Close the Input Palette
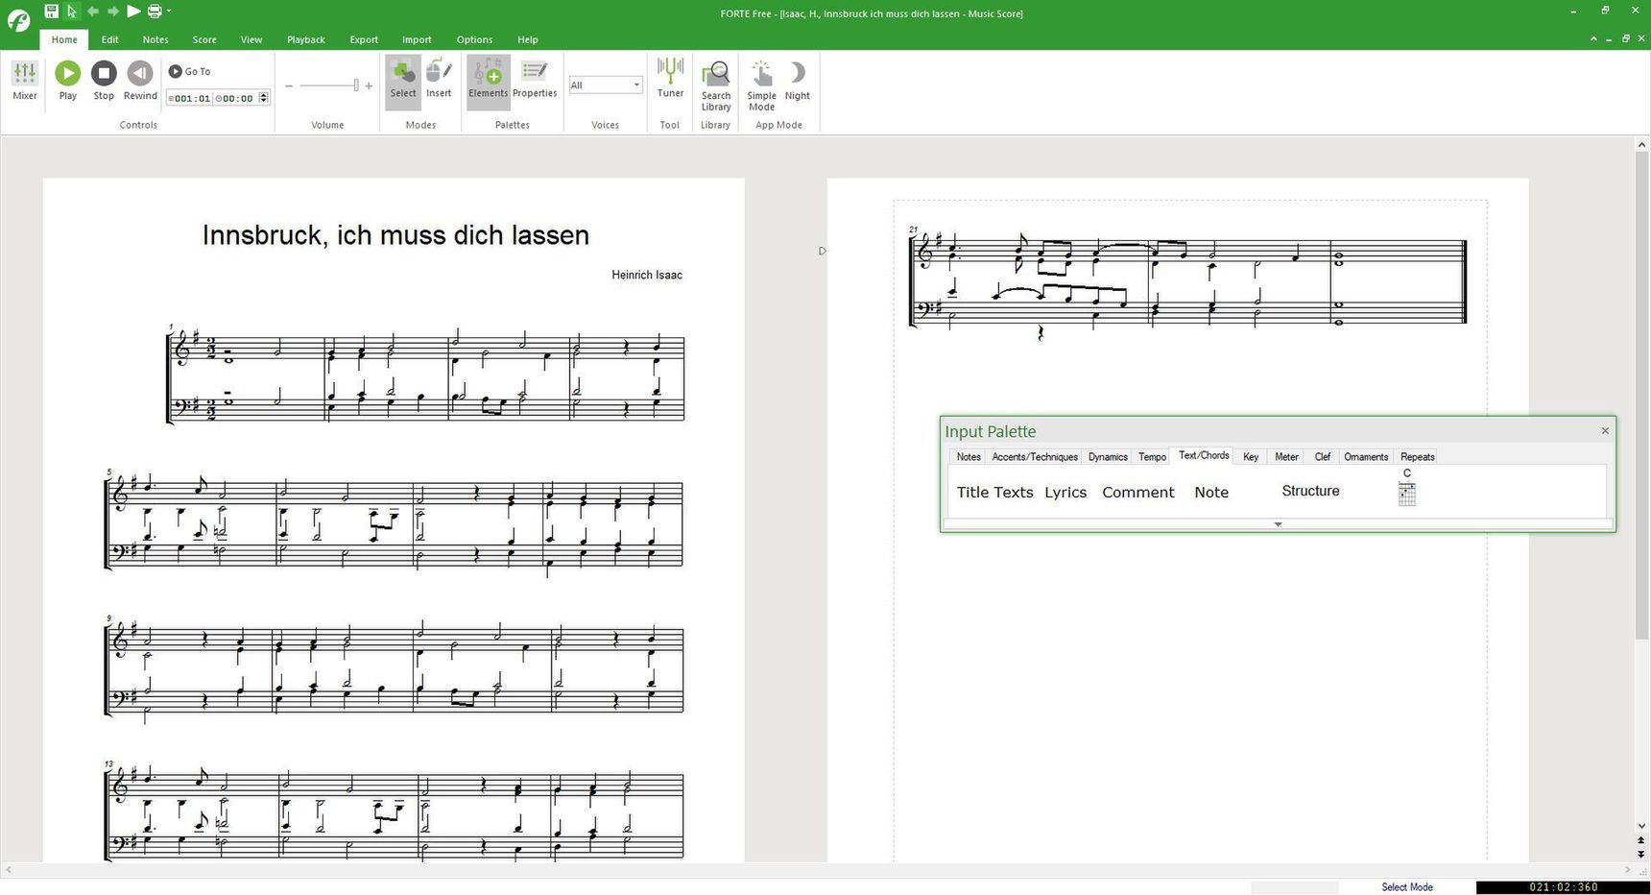This screenshot has width=1651, height=895. pos(1605,430)
